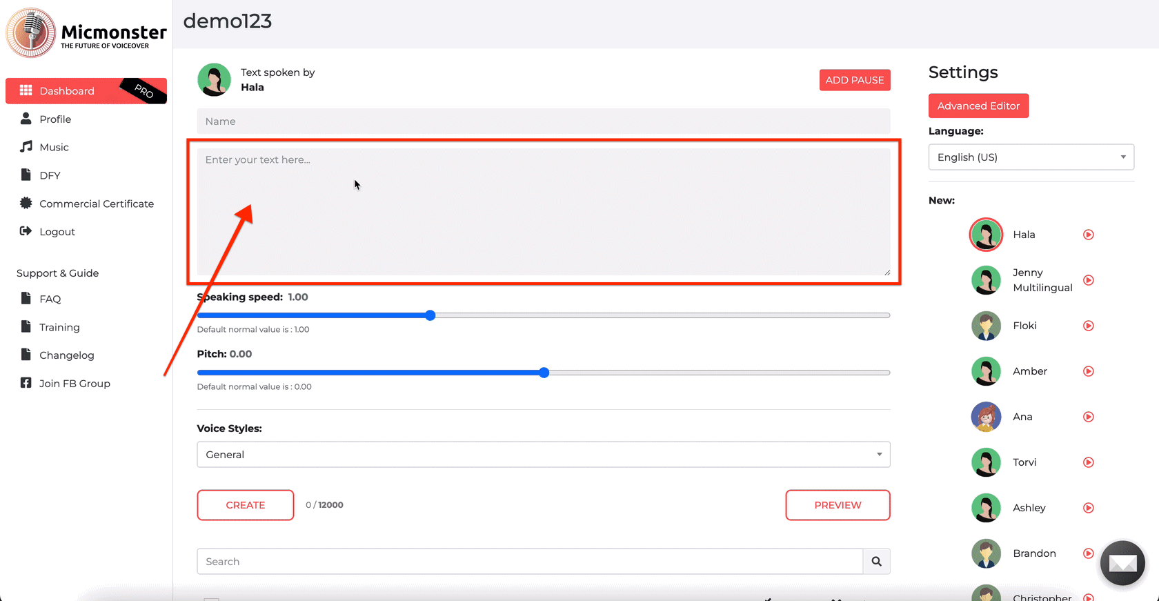Play the Hala voice sample
Screen dimensions: 1159x601
click(x=1088, y=235)
